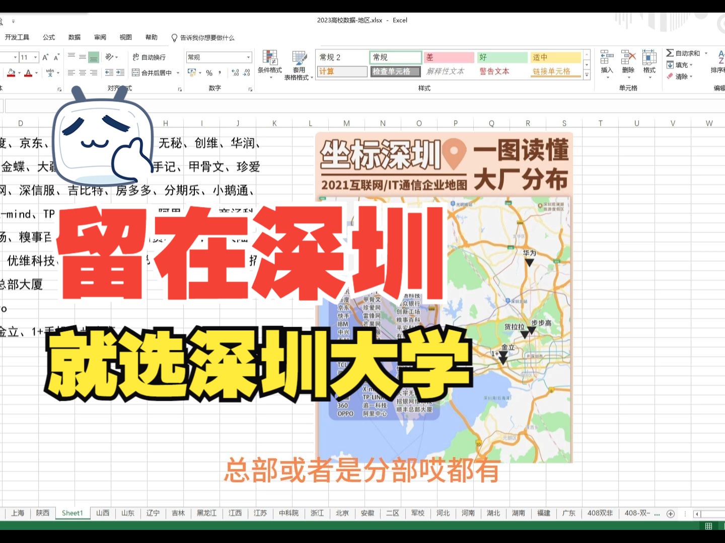Apply comma thousands separator style
725x543 pixels.
pos(220,73)
